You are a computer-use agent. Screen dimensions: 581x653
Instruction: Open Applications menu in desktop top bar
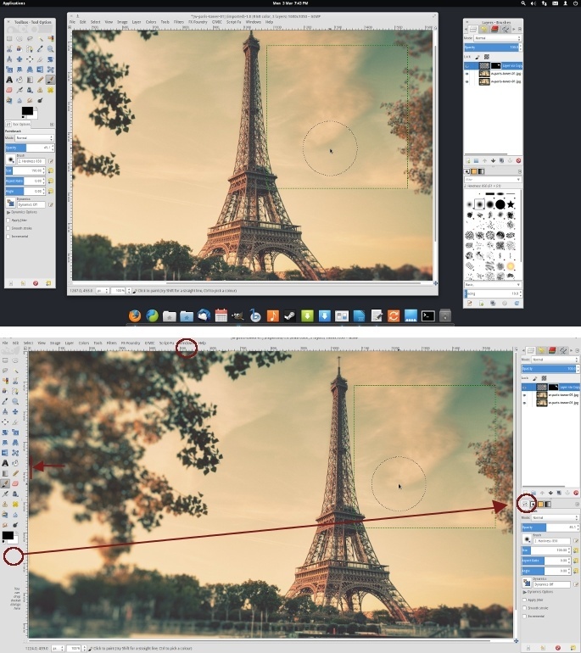click(14, 3)
